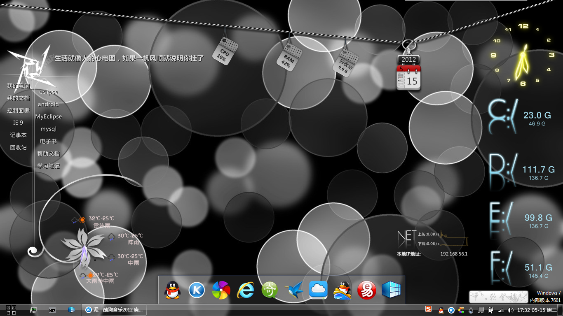
Task: Click the 17:32 05-15 taskbar clock
Action: click(537, 310)
